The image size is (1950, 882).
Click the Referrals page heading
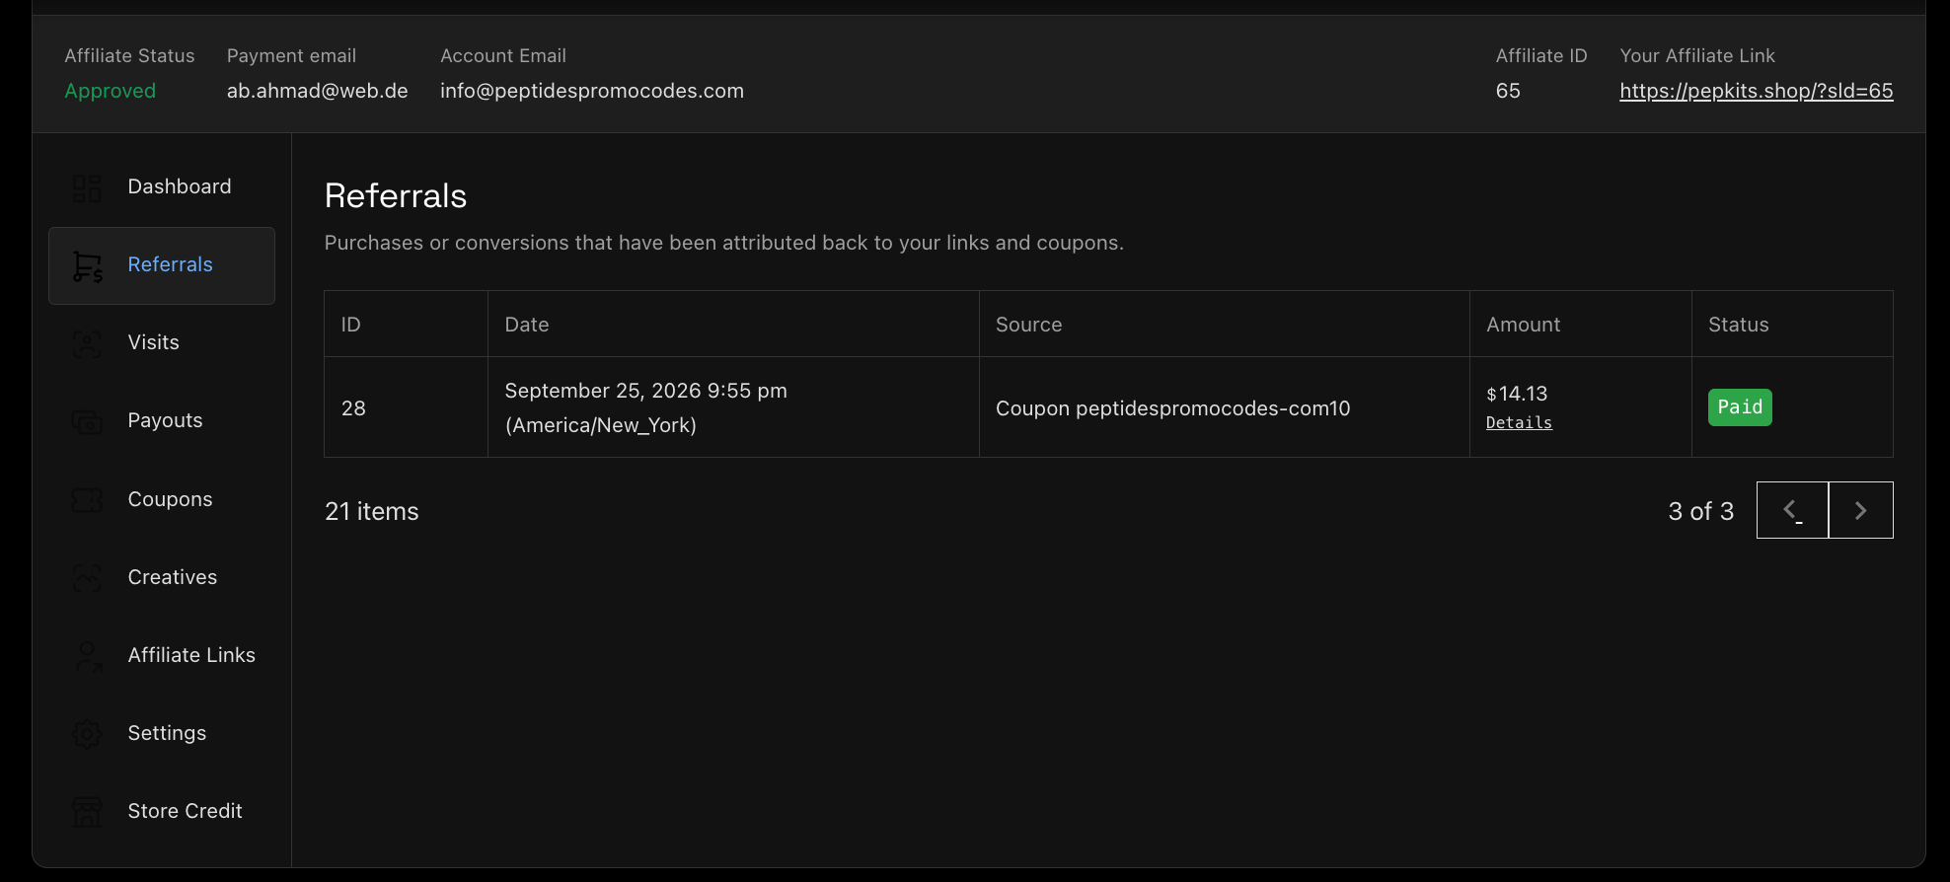396,196
